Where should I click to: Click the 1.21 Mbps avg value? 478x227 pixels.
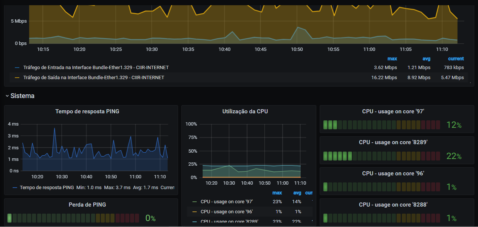[x=419, y=68]
